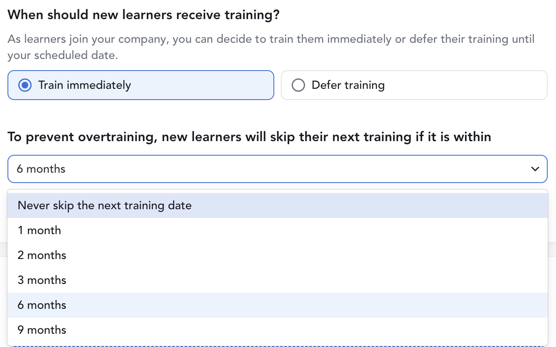Click the "Train immediately" label text

tap(84, 85)
